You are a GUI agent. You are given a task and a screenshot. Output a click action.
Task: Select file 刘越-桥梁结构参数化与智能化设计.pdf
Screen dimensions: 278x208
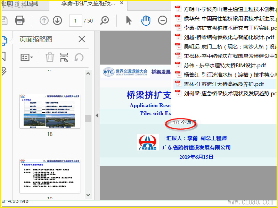[229, 37]
